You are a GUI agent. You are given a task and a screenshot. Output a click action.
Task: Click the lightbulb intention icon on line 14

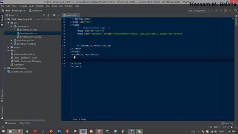coord(74,57)
